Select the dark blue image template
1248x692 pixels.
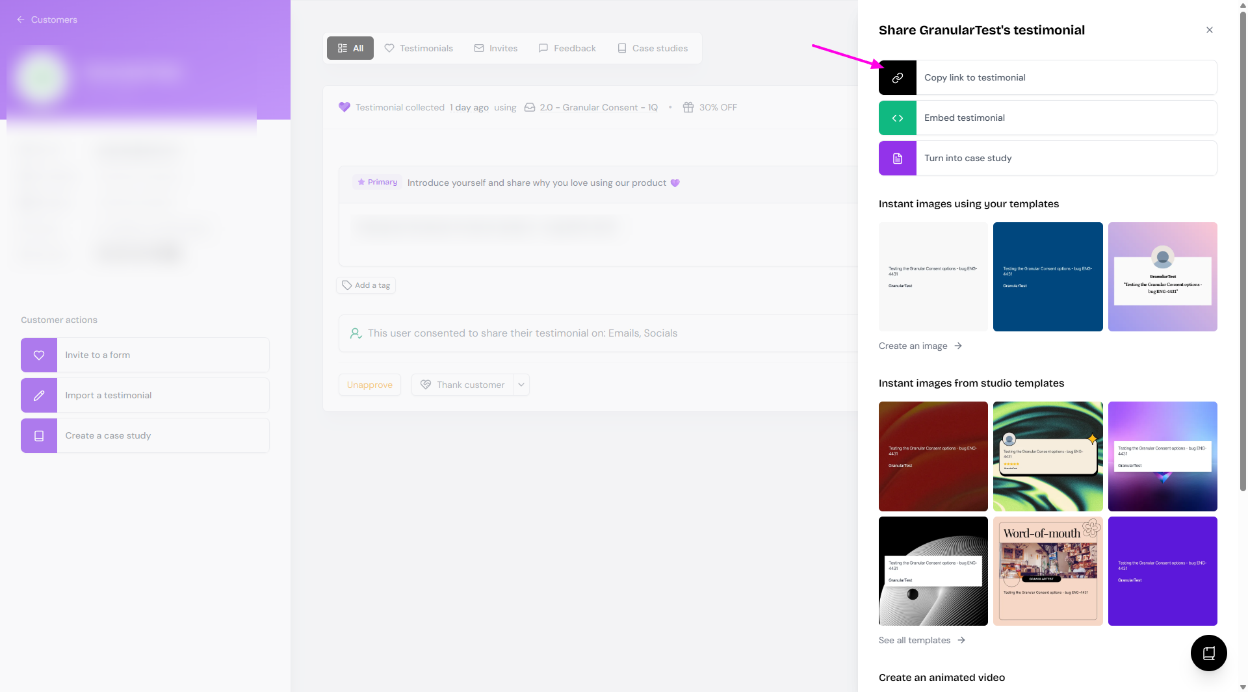[x=1047, y=277]
